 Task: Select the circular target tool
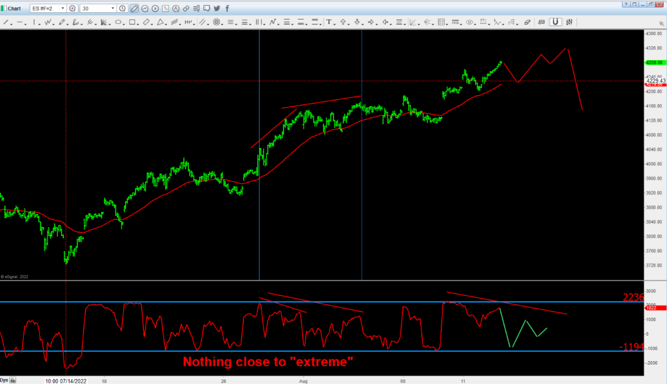[x=217, y=22]
